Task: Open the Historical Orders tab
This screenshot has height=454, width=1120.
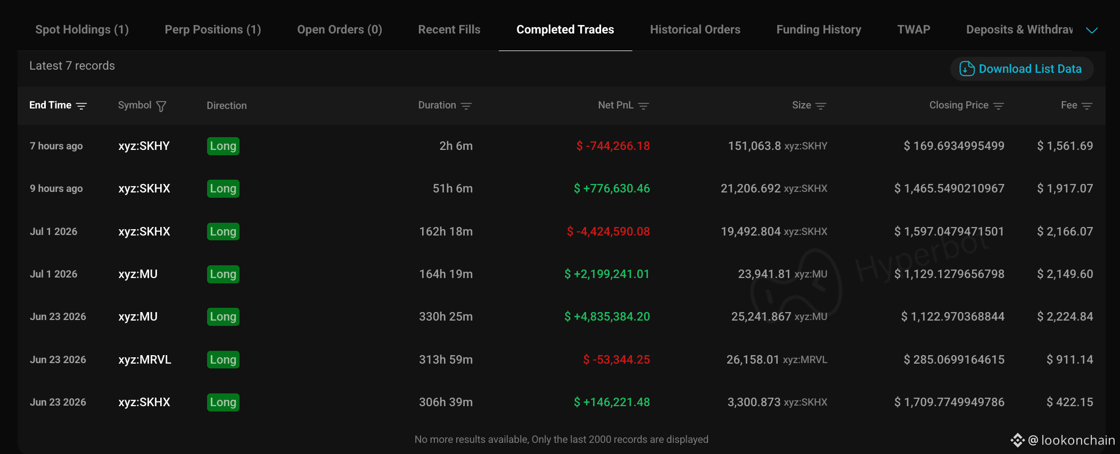Action: [695, 30]
